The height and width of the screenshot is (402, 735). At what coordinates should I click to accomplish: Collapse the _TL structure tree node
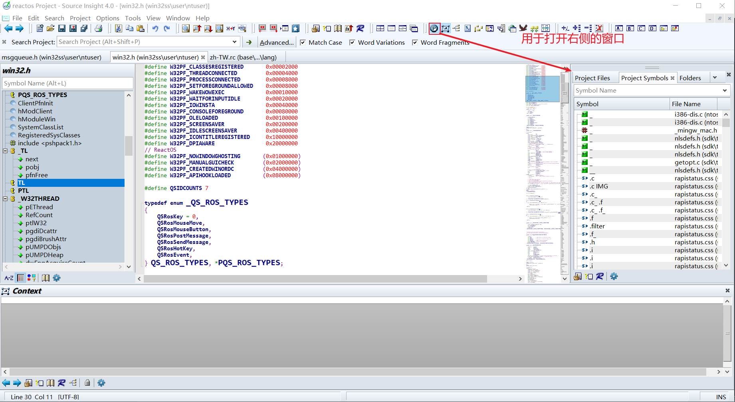click(6, 151)
